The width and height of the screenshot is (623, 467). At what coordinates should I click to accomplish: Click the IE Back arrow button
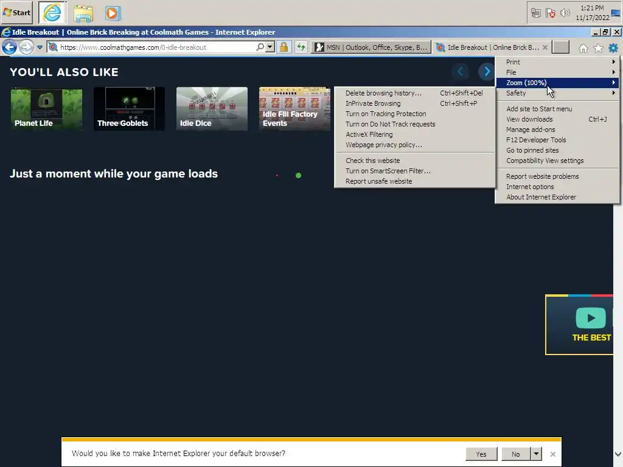click(9, 47)
